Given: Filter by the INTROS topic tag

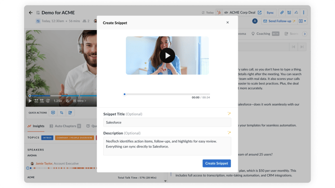Looking at the screenshot, I should (x=47, y=138).
